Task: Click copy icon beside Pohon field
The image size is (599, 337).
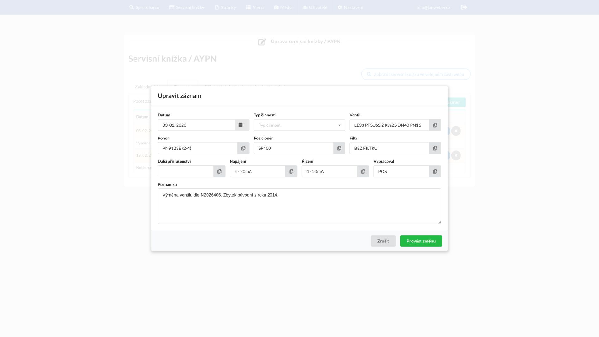Action: tap(243, 148)
